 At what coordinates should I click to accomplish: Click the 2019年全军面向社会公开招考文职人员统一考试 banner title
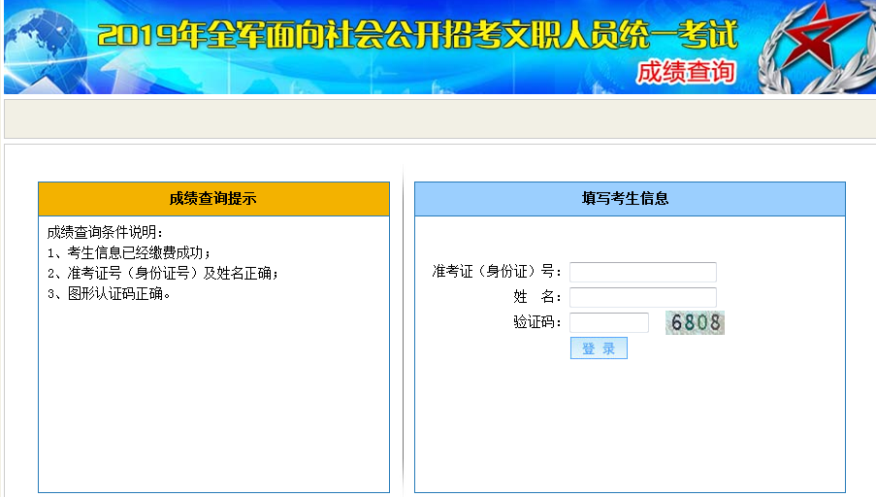[418, 35]
